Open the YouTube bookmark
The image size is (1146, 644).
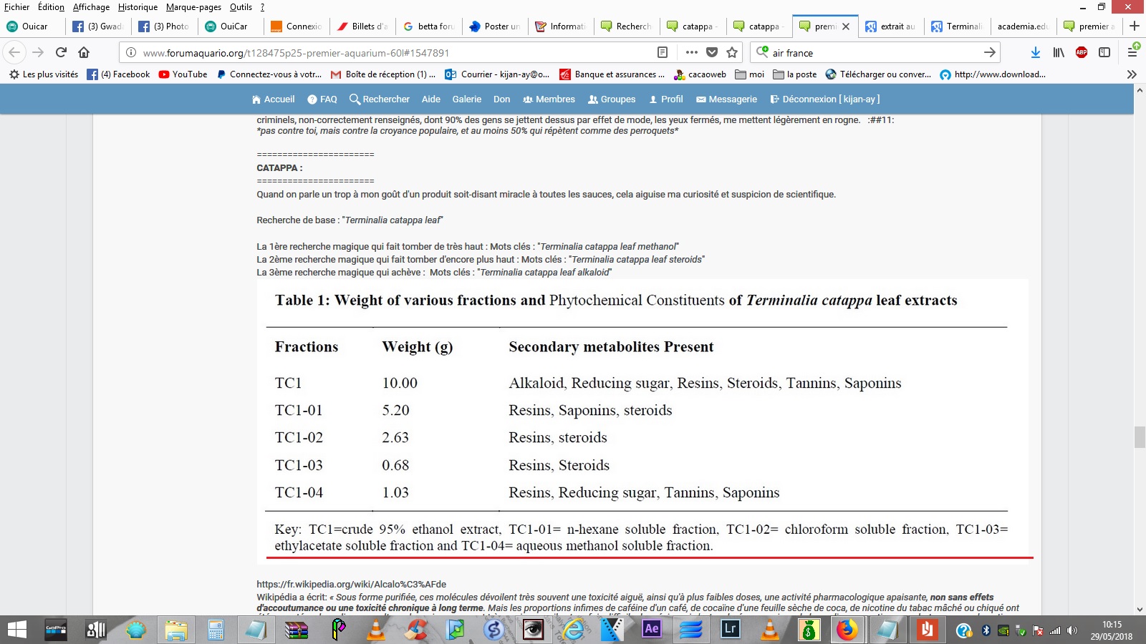point(183,74)
